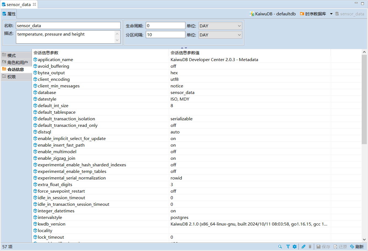
Task: Switch to the 角色和用户 tab
Action: (16, 62)
